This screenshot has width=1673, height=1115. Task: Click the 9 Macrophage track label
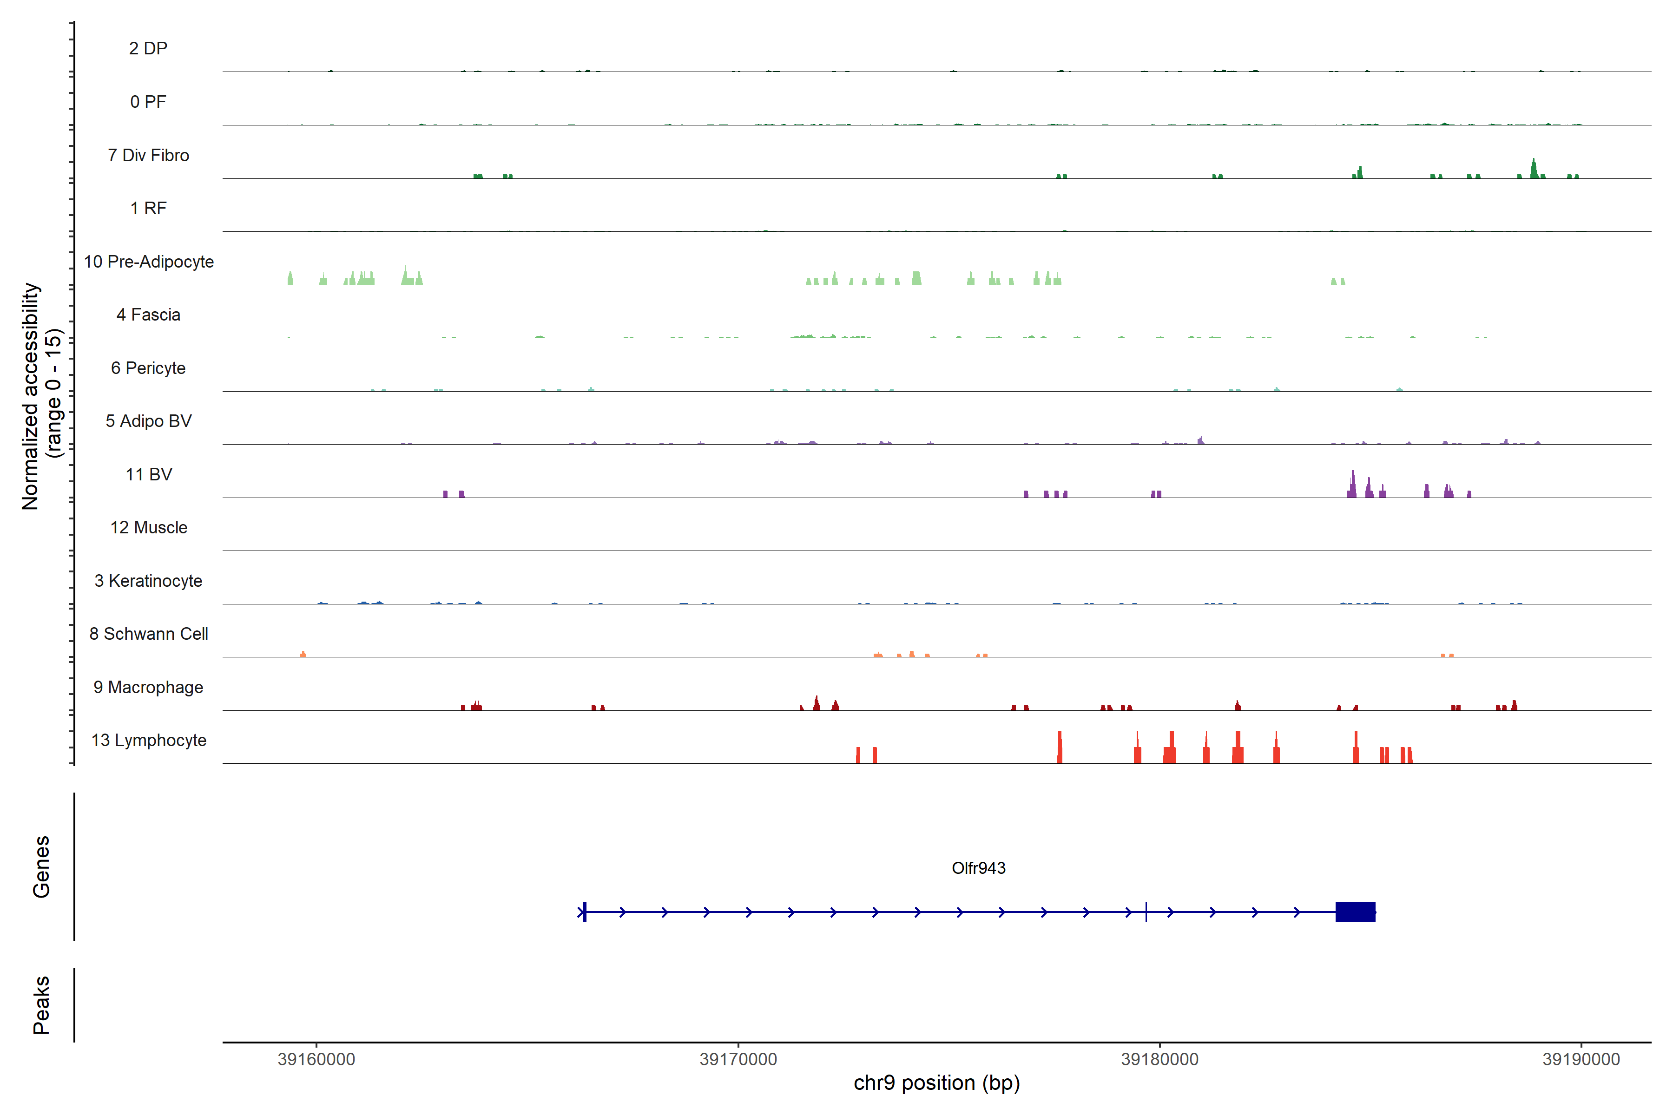(x=149, y=687)
